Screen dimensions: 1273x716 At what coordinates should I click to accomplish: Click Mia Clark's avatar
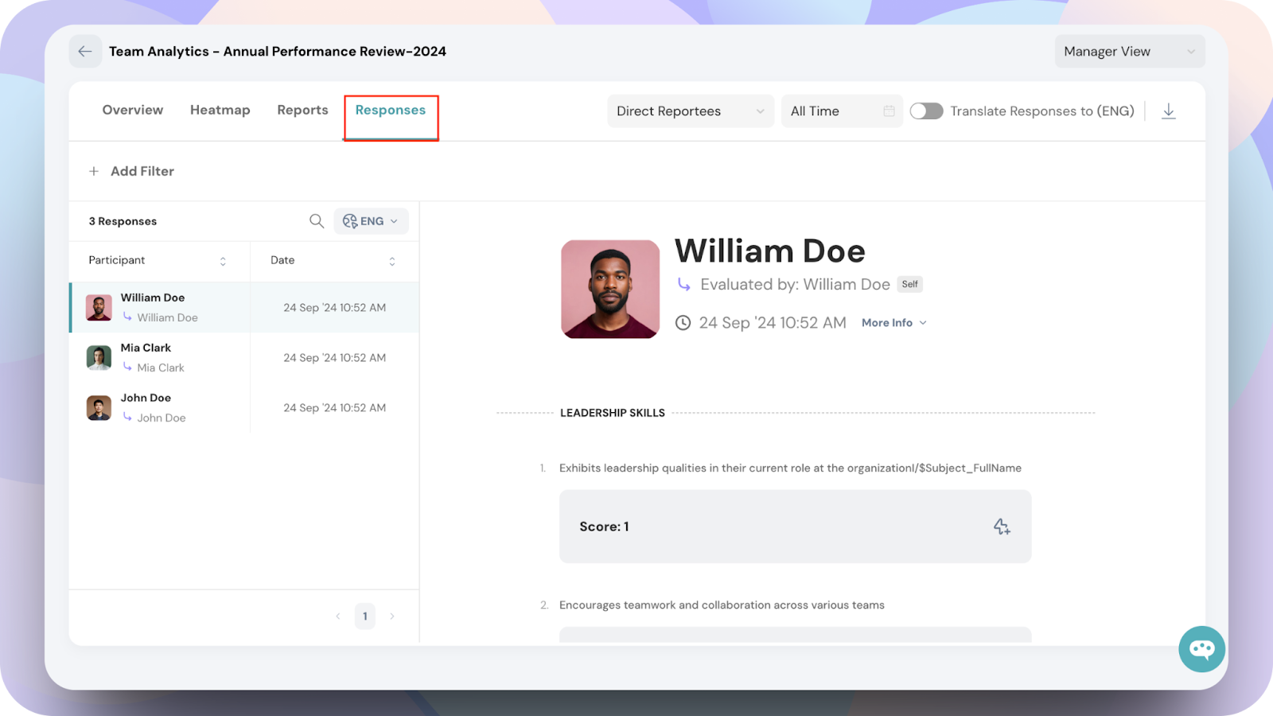point(99,358)
